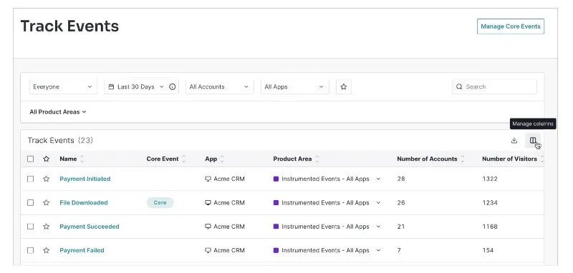Click the Track Events (23) table title

(x=60, y=140)
